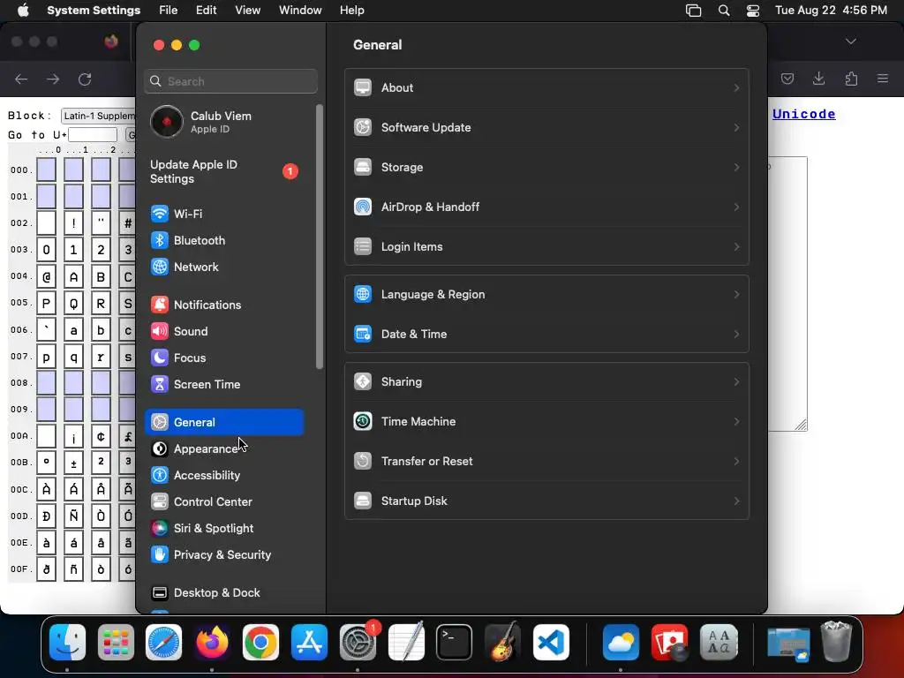Open Trash in the Dock

pyautogui.click(x=836, y=641)
